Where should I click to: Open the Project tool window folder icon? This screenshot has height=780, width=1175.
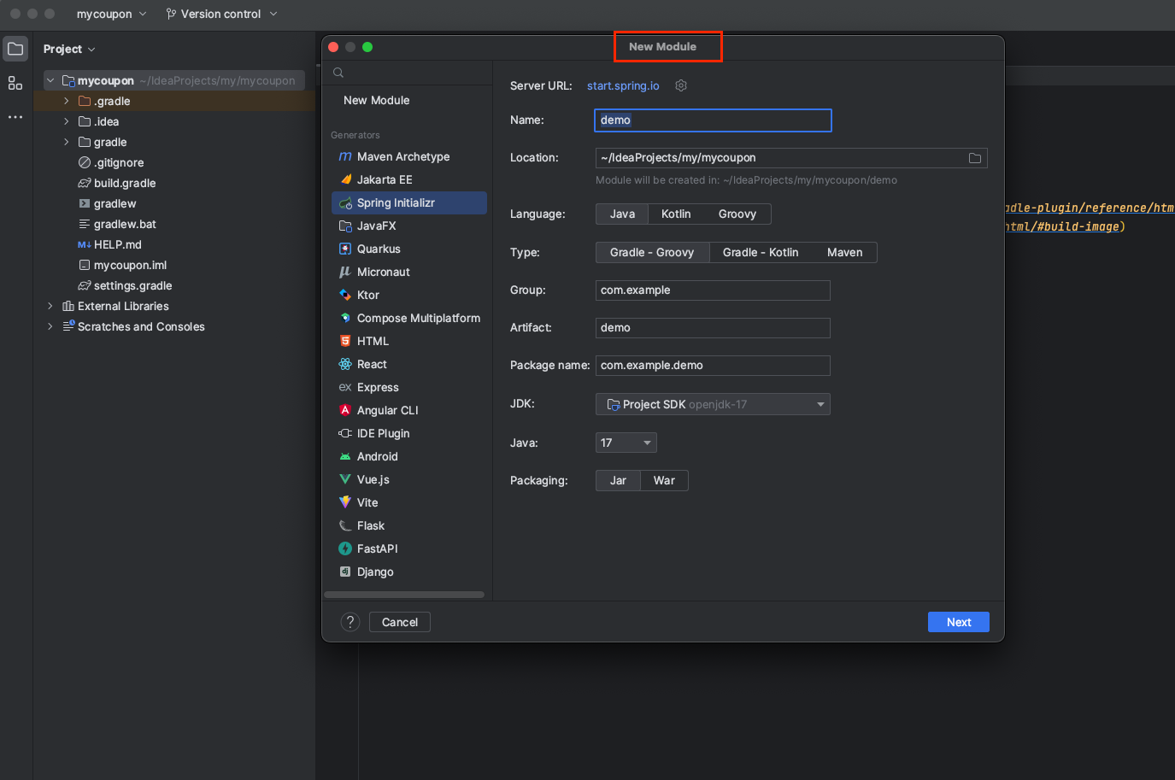click(15, 49)
